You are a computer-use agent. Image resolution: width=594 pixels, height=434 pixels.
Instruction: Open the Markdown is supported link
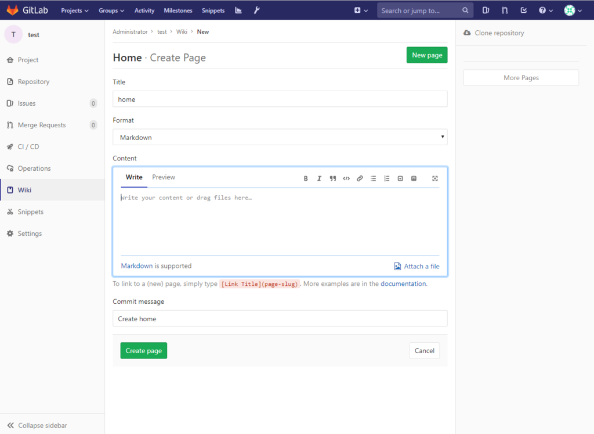[137, 266]
